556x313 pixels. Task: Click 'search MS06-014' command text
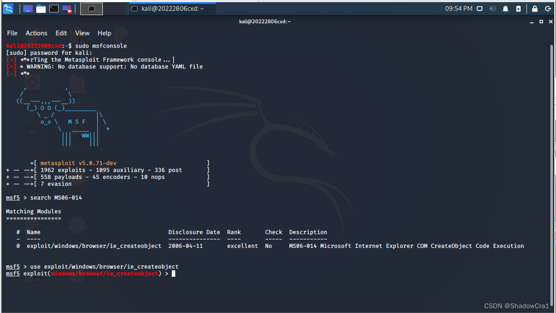point(56,197)
